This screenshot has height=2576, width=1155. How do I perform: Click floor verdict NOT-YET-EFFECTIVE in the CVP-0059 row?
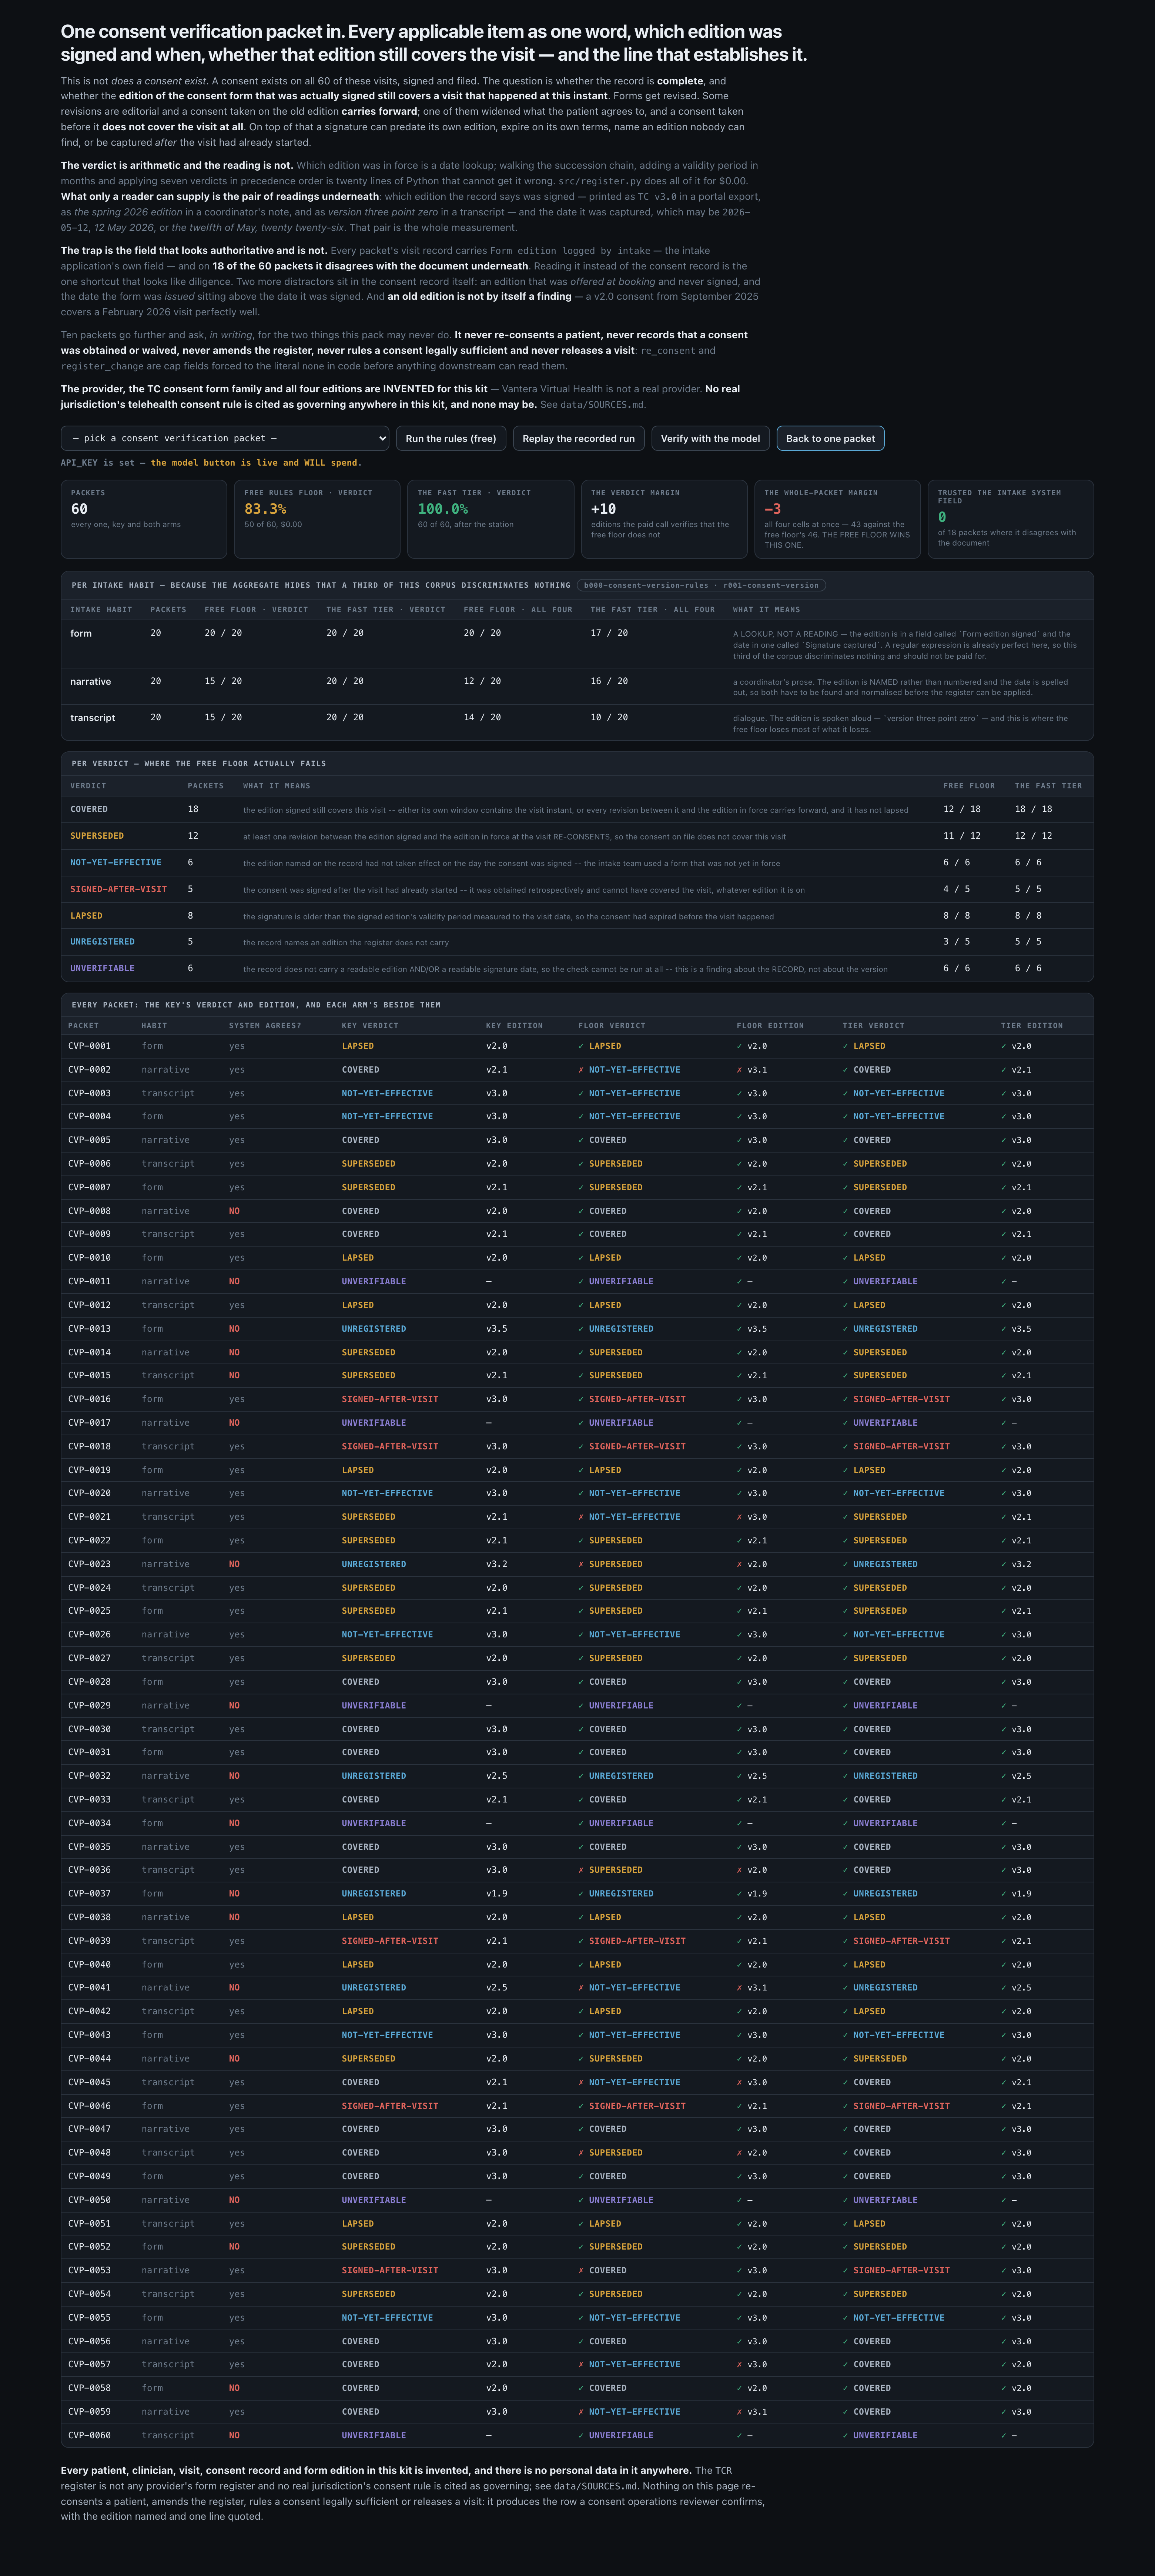pyautogui.click(x=634, y=2412)
